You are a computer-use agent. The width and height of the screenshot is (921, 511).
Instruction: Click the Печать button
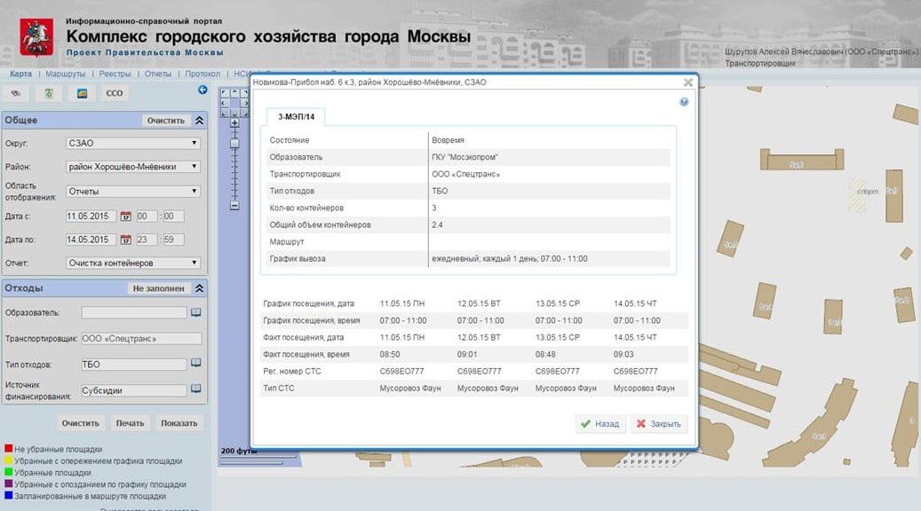click(x=130, y=423)
